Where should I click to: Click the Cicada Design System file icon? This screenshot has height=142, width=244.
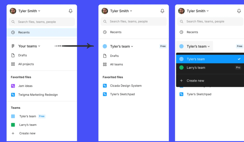click(105, 85)
